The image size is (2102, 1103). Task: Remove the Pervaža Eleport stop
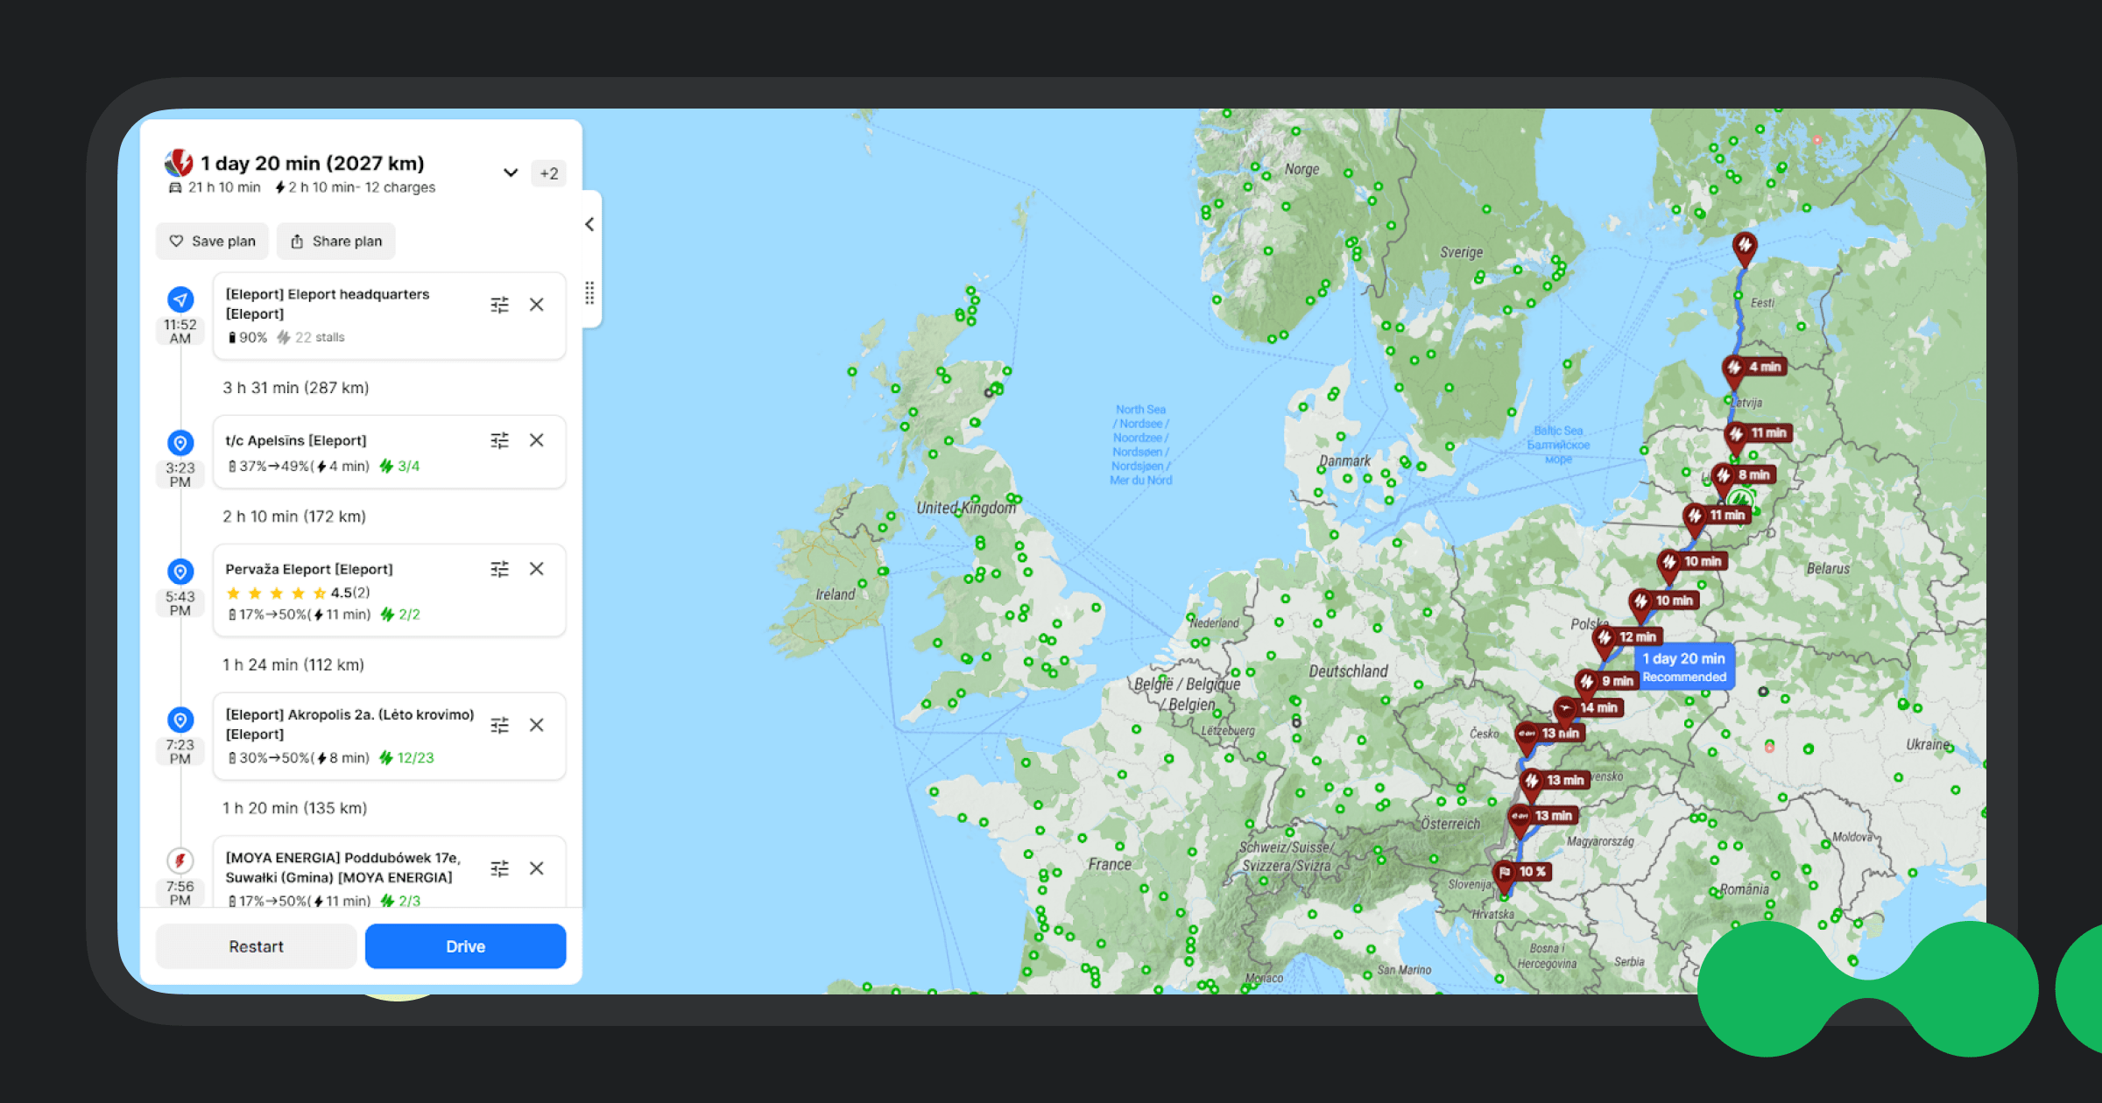537,568
